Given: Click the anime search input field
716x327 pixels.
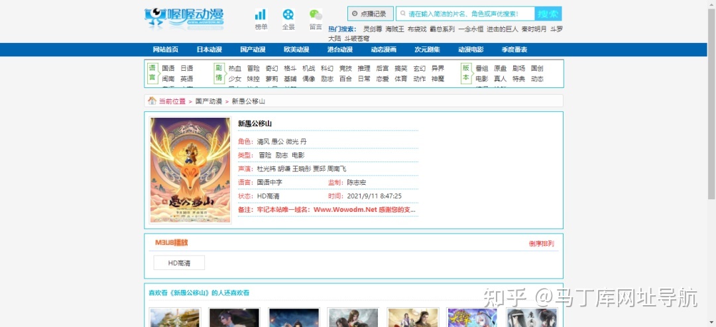Looking at the screenshot, I should point(465,14).
